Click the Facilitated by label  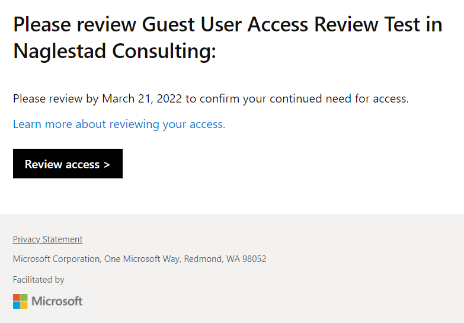click(39, 280)
